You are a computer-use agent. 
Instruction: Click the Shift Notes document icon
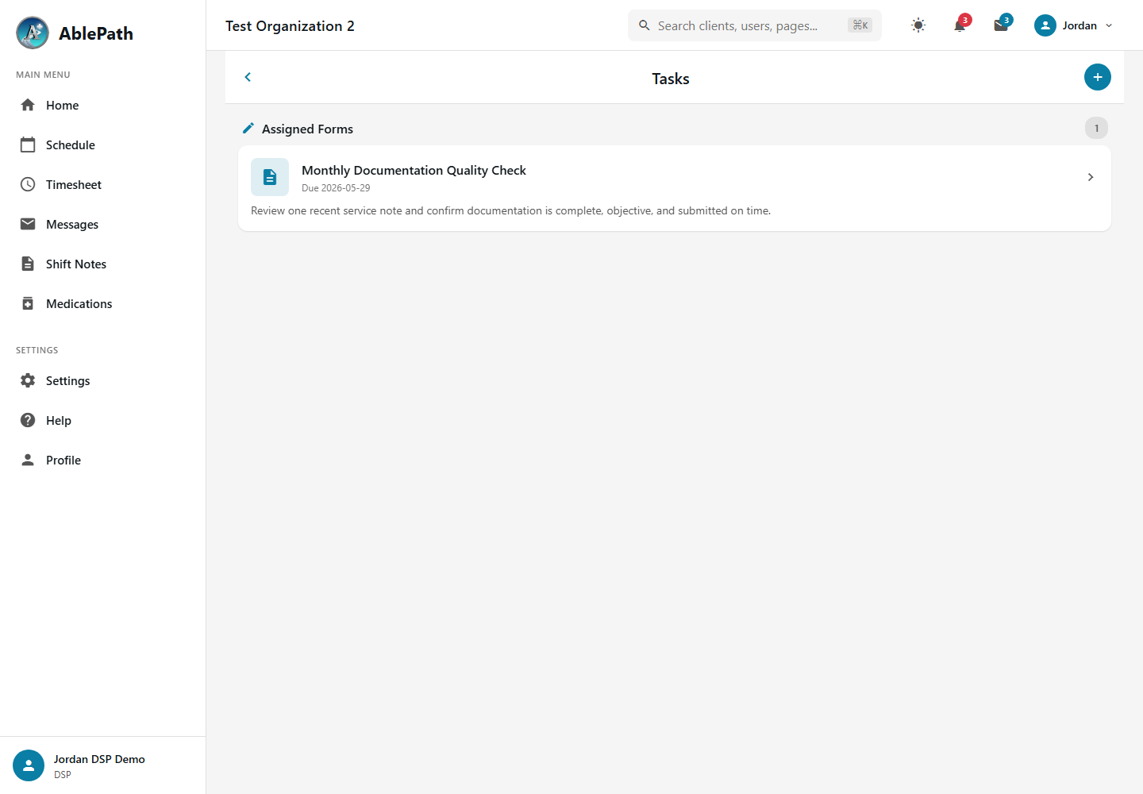(28, 264)
